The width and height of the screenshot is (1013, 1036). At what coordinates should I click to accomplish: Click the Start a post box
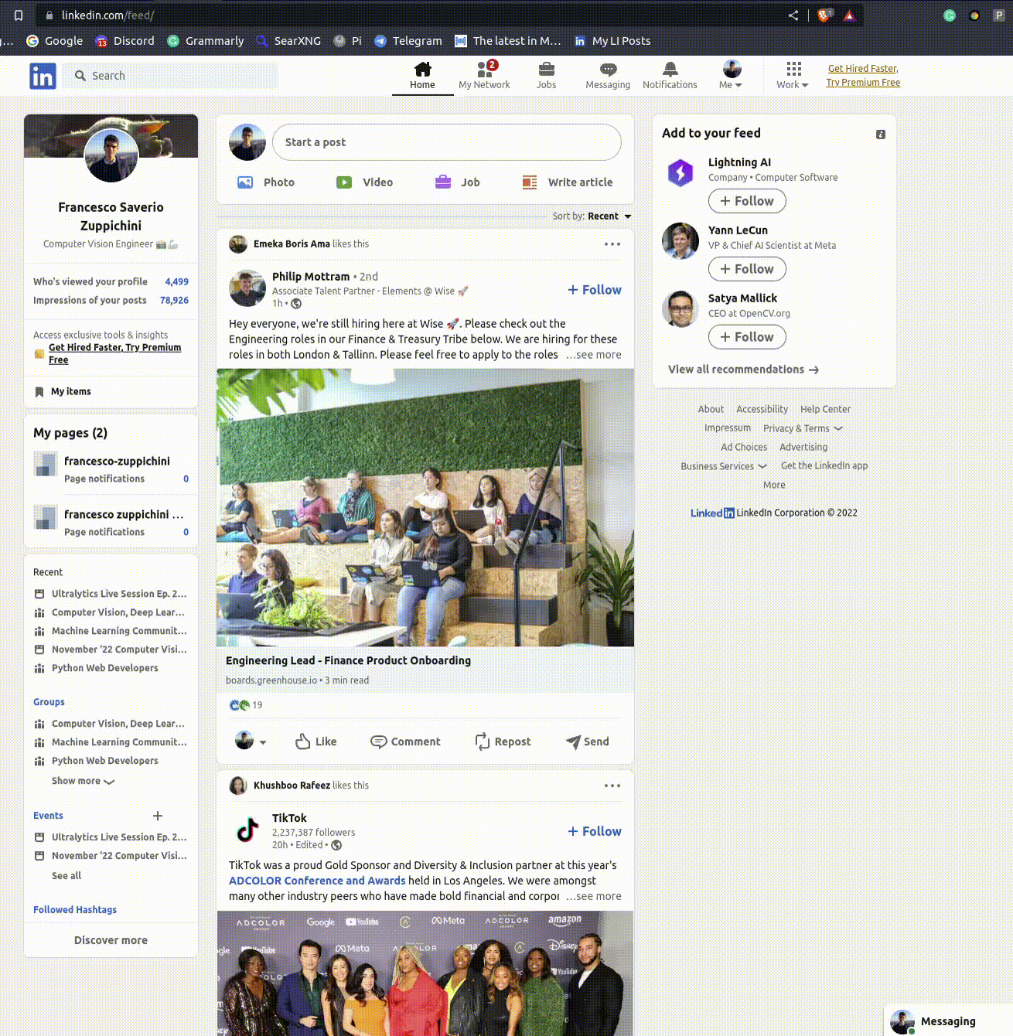click(x=447, y=142)
